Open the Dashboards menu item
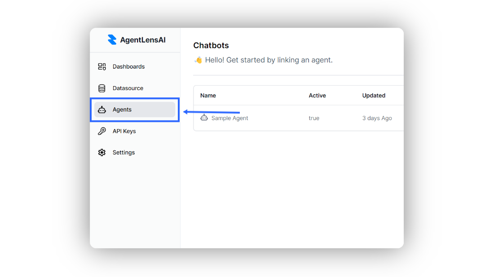The width and height of the screenshot is (494, 277). pyautogui.click(x=128, y=67)
